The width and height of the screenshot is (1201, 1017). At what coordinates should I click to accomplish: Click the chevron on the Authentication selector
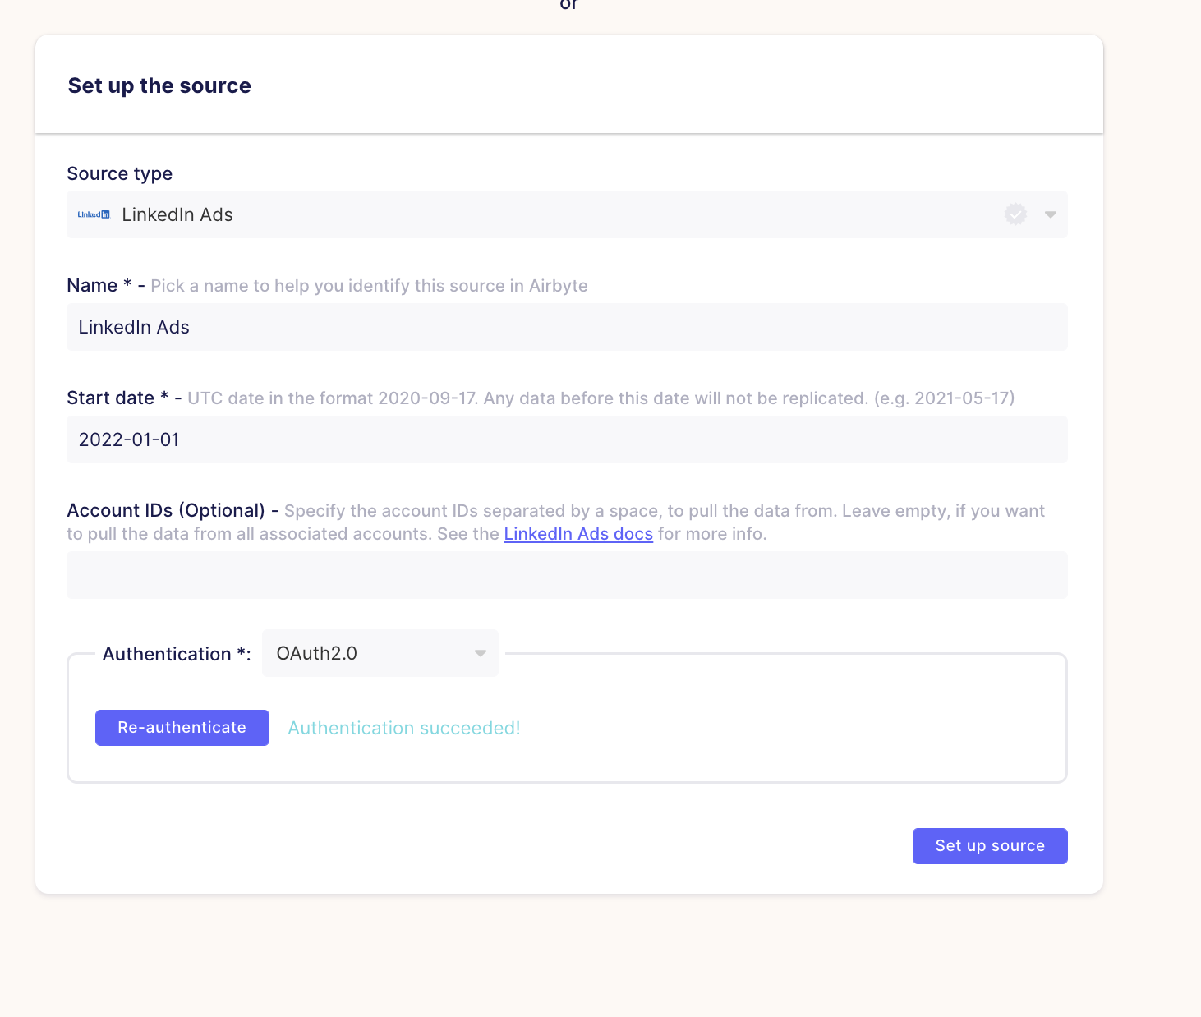coord(480,653)
